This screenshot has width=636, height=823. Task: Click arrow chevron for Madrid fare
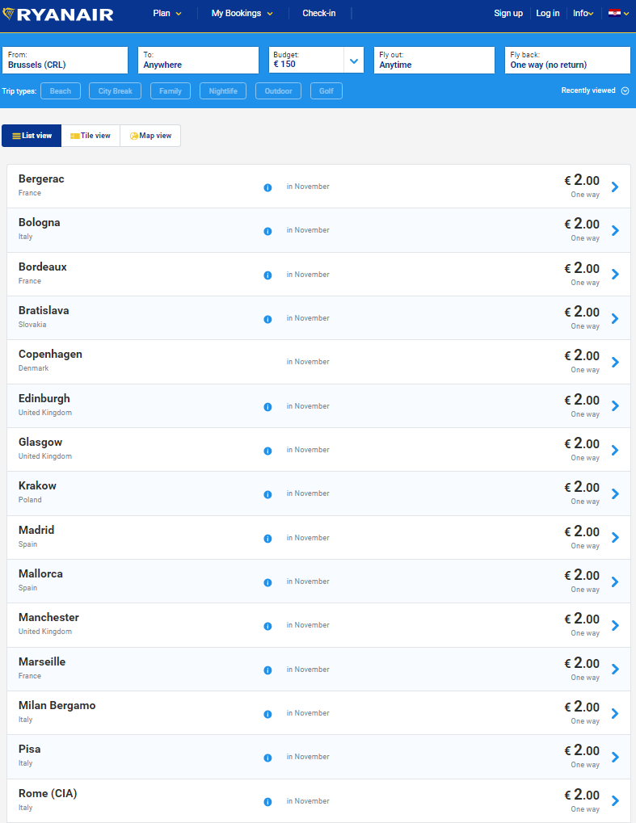pyautogui.click(x=616, y=537)
